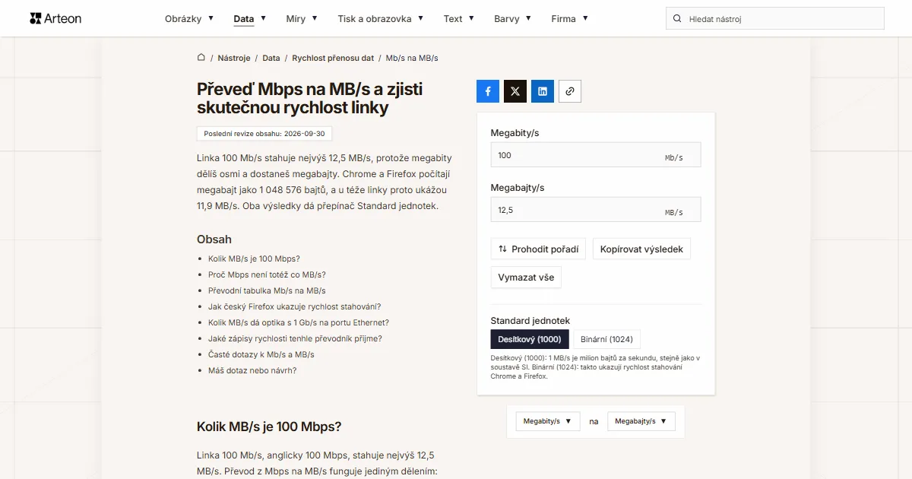This screenshot has height=479, width=912.
Task: Select Desítkový (1000) unit standard
Action: click(530, 339)
